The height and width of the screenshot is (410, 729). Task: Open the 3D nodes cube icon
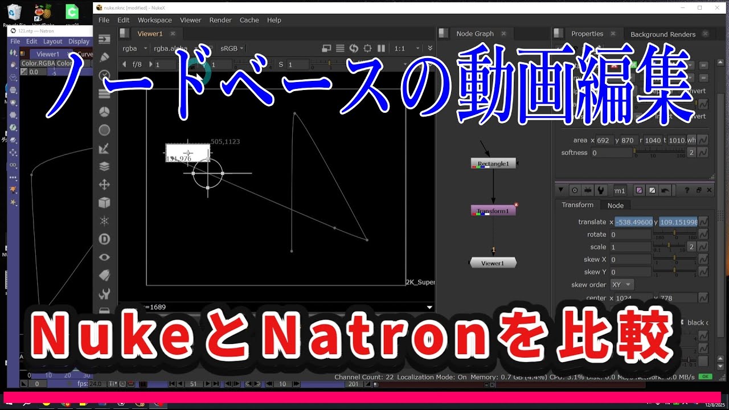(104, 203)
